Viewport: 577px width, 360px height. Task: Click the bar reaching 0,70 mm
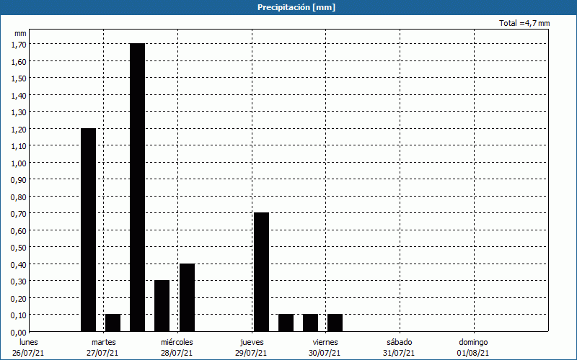[x=261, y=272]
